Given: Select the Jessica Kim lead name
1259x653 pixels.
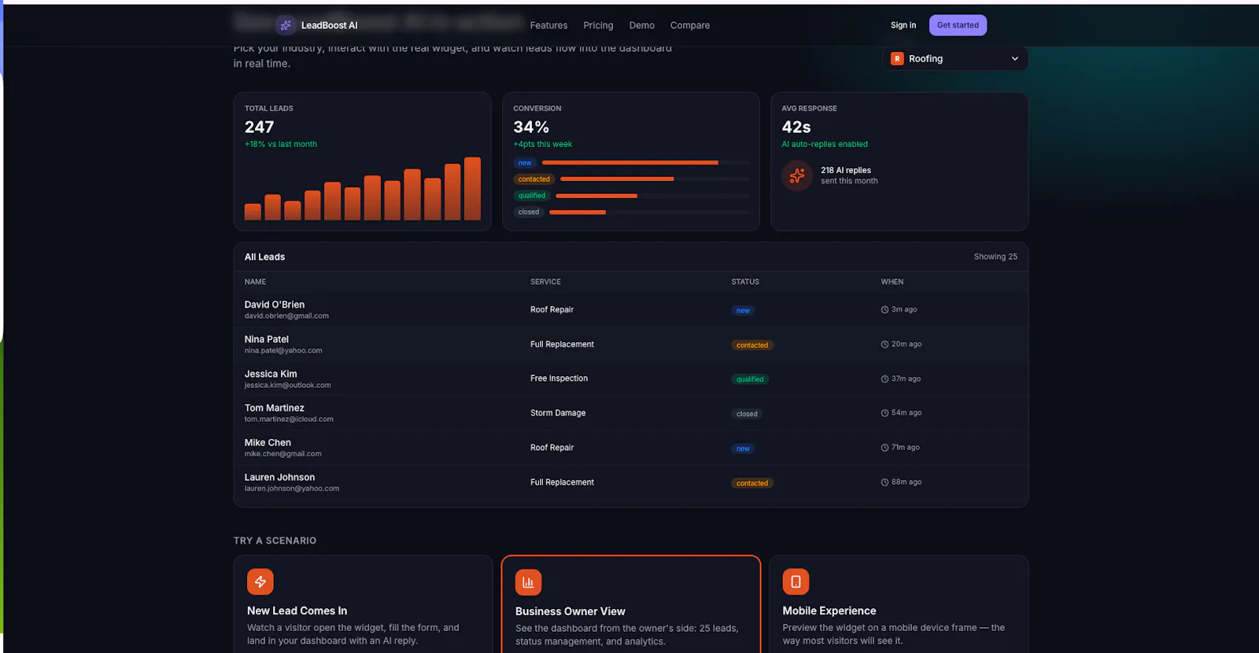Looking at the screenshot, I should coord(271,374).
